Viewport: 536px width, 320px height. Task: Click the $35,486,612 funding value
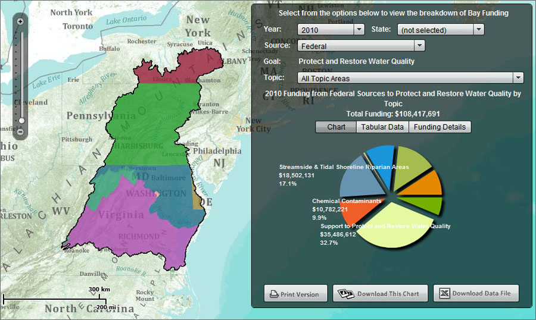tap(338, 234)
